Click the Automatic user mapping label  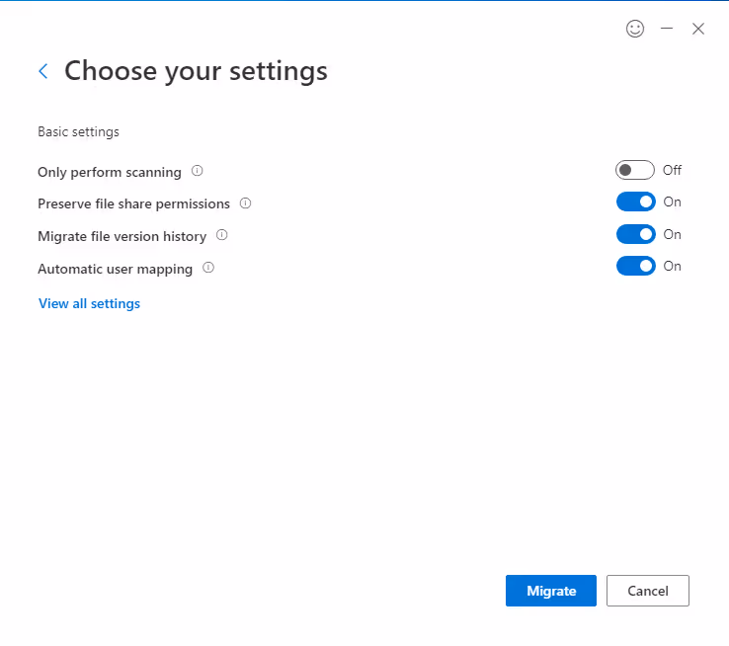click(x=115, y=269)
